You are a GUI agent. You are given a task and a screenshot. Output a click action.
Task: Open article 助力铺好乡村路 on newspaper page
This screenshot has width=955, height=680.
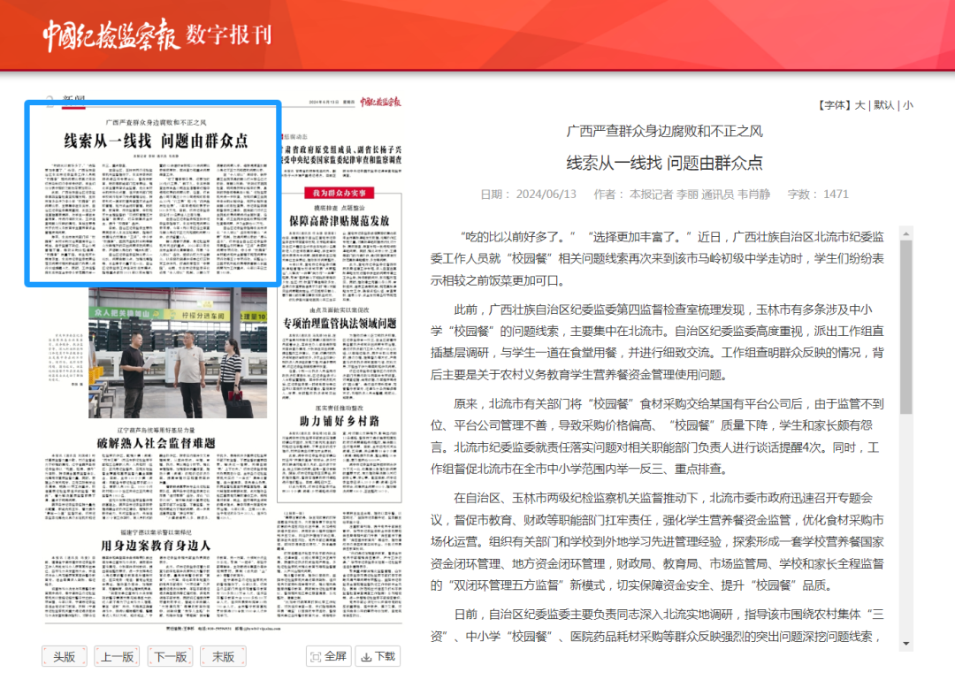click(340, 421)
